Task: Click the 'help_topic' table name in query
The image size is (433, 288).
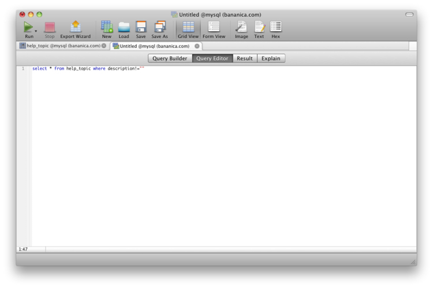Action: 79,69
